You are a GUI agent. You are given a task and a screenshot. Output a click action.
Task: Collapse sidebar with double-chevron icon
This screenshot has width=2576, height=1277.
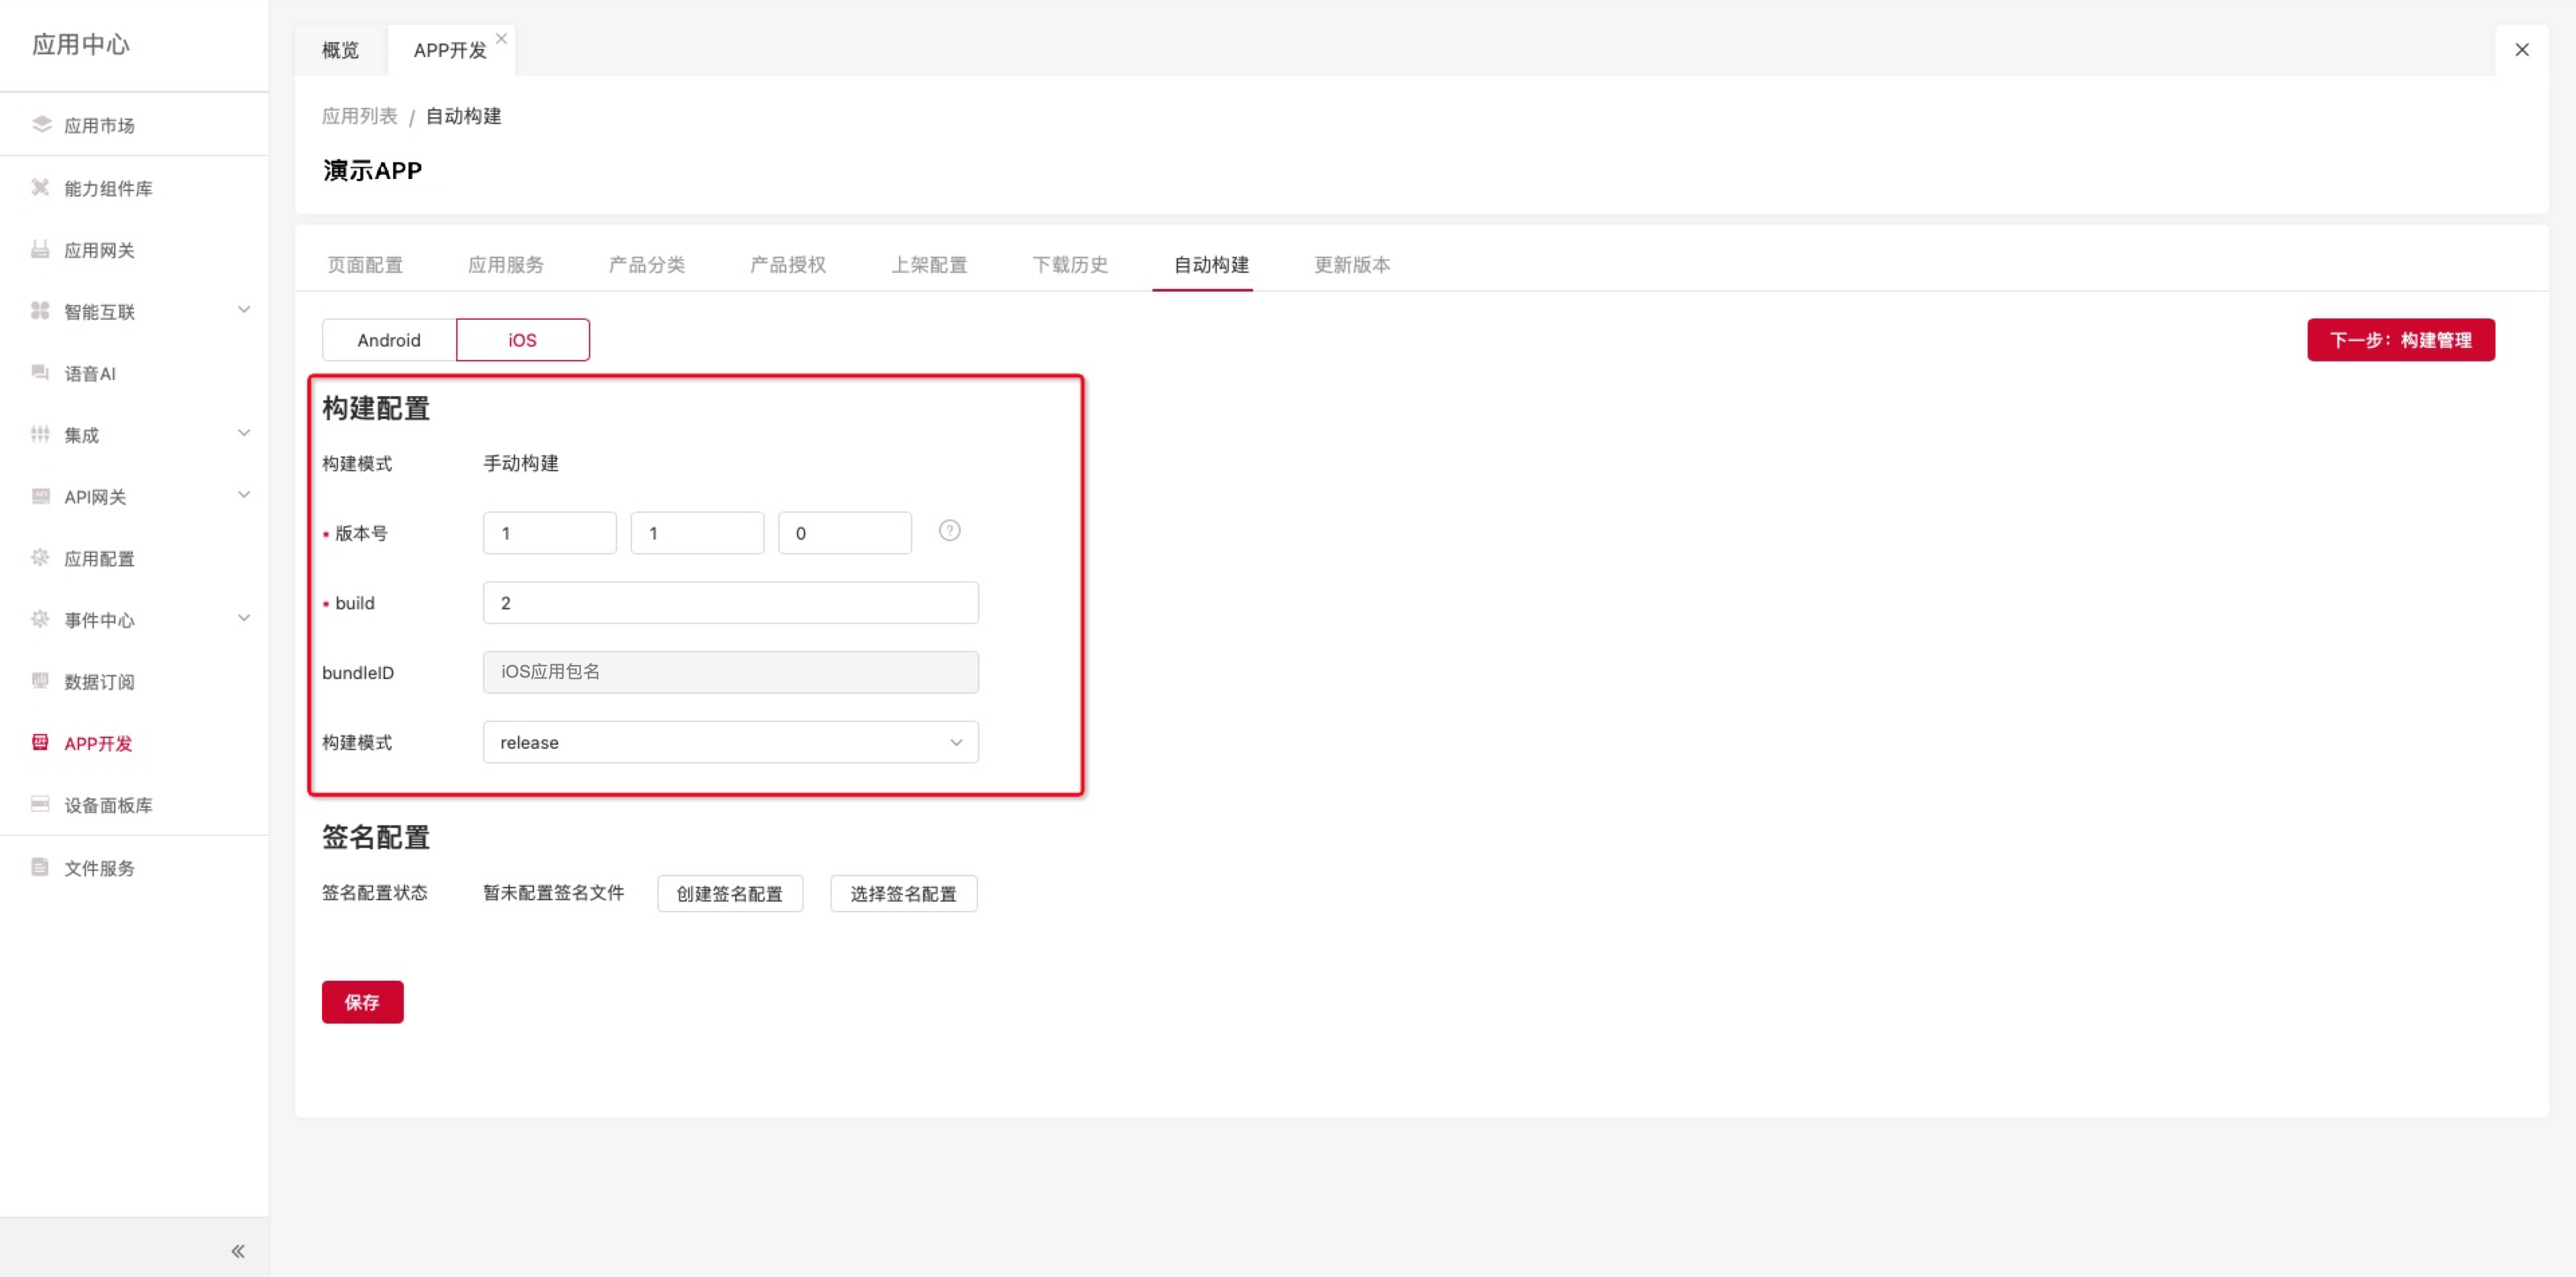tap(238, 1250)
